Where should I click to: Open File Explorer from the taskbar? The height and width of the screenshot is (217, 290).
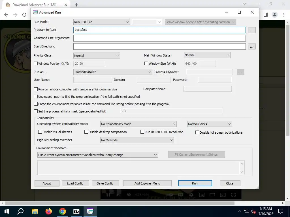(x=35, y=211)
